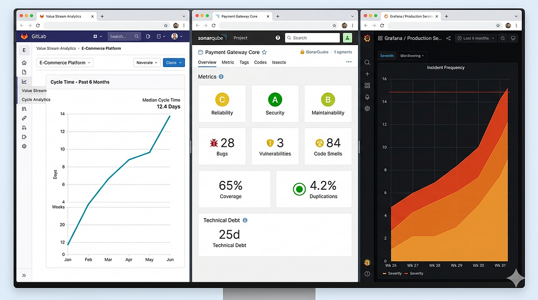
Task: Click the Grafana sidebar search icon
Action: (x=367, y=62)
